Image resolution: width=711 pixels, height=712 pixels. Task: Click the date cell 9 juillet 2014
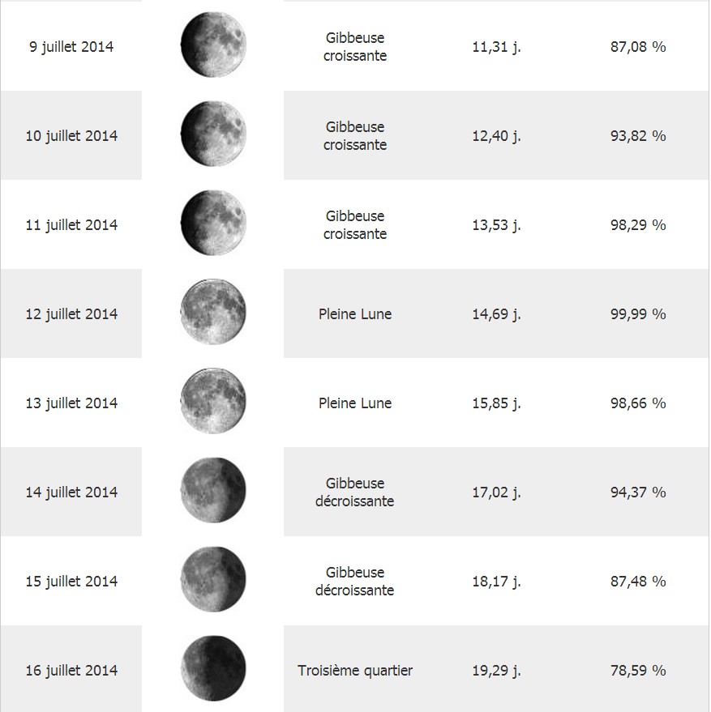coord(71,47)
